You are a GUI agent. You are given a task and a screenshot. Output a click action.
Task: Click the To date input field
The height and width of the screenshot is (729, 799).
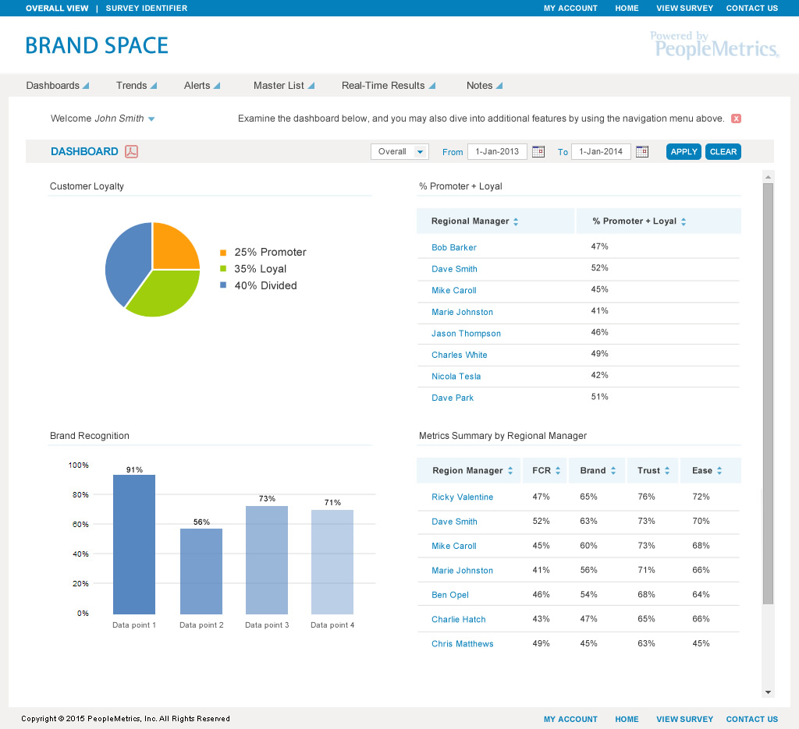coord(601,152)
